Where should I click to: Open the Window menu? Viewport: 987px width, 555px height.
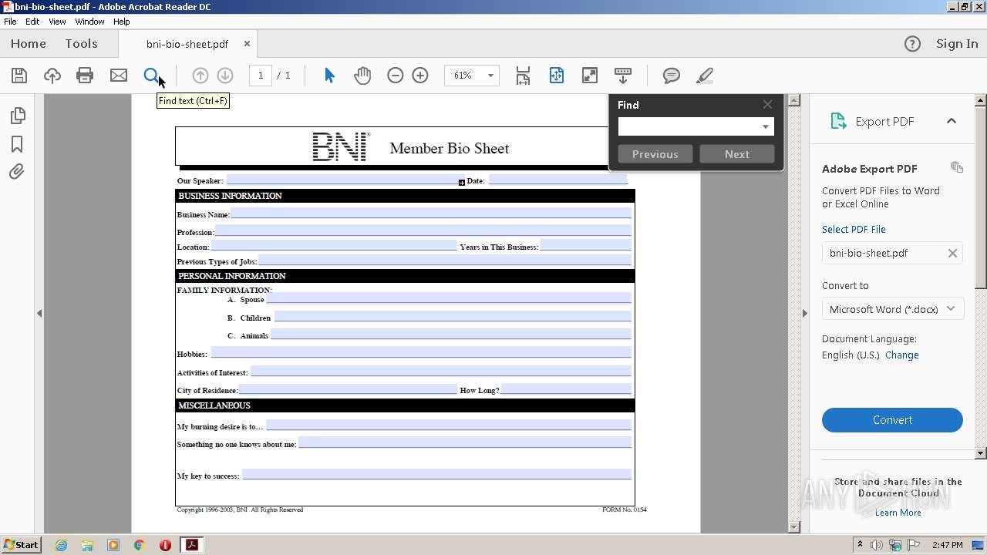pyautogui.click(x=89, y=22)
